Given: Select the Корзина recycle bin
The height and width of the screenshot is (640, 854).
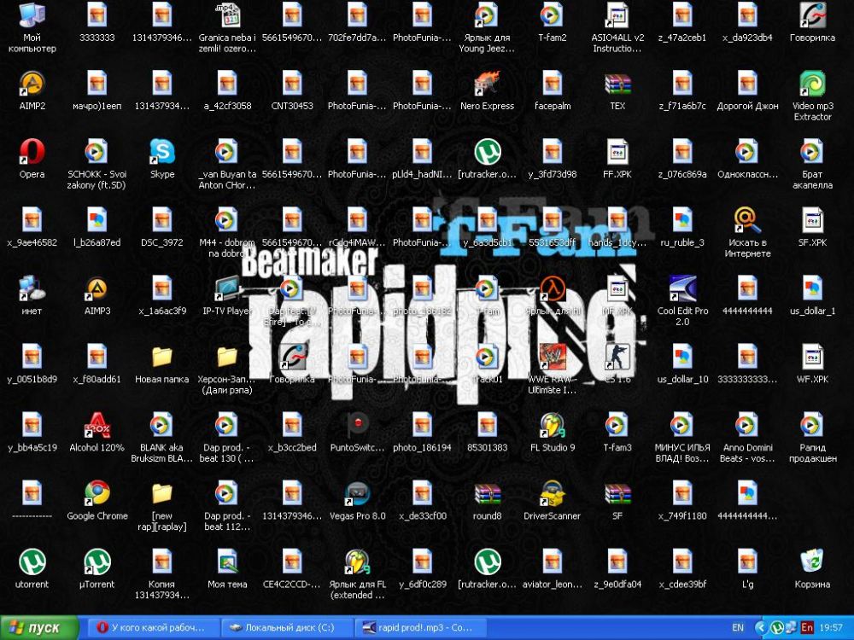Looking at the screenshot, I should click(812, 561).
